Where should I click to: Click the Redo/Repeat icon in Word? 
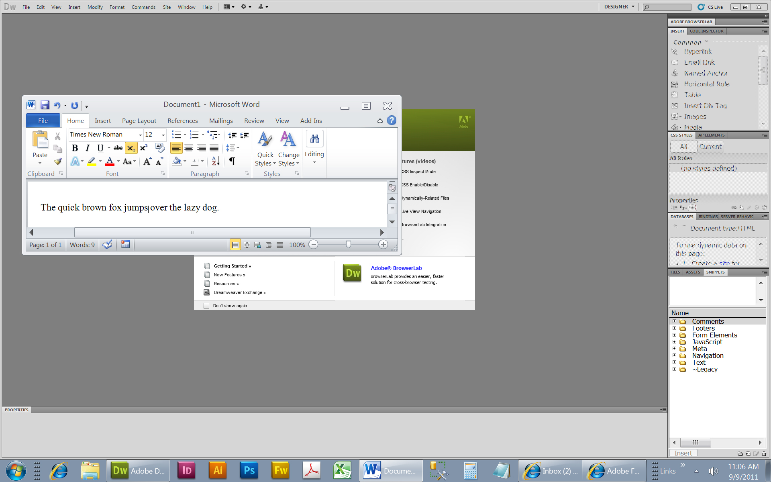75,105
